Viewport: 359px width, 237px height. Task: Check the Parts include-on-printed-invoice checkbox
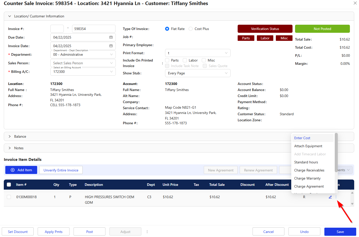[167, 60]
